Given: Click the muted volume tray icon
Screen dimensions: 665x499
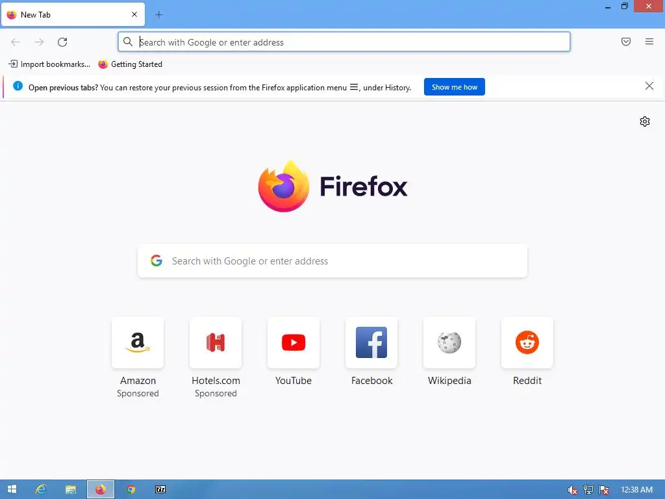Looking at the screenshot, I should 572,490.
